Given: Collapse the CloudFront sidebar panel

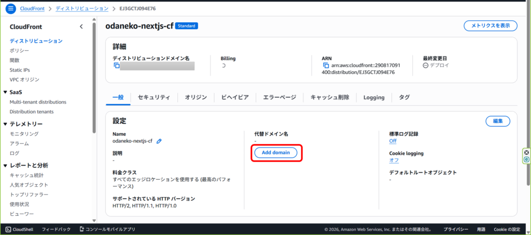Looking at the screenshot, I should [81, 27].
